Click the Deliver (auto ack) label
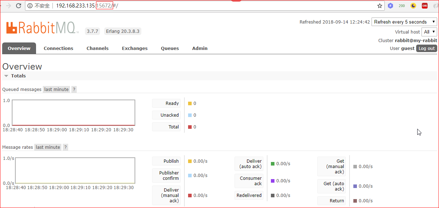439x208 pixels. 249,164
